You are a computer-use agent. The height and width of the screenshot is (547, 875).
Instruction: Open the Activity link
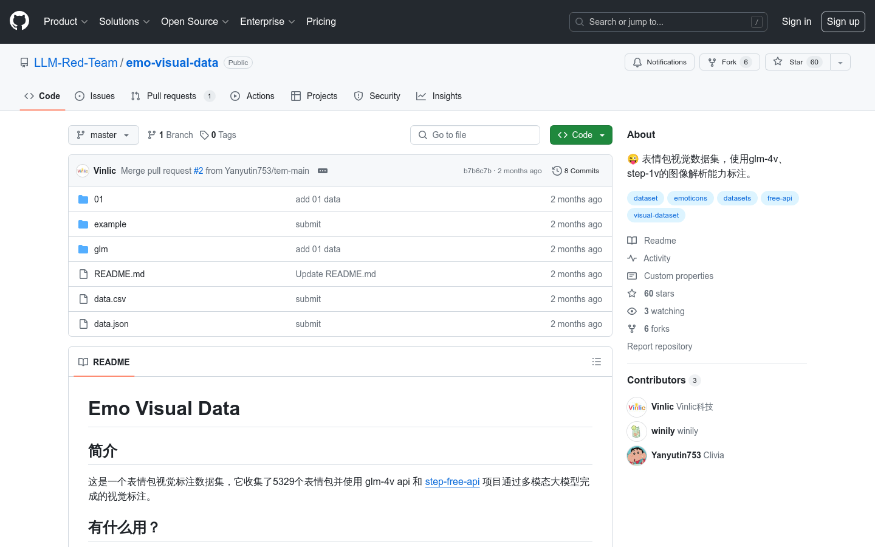point(649,258)
